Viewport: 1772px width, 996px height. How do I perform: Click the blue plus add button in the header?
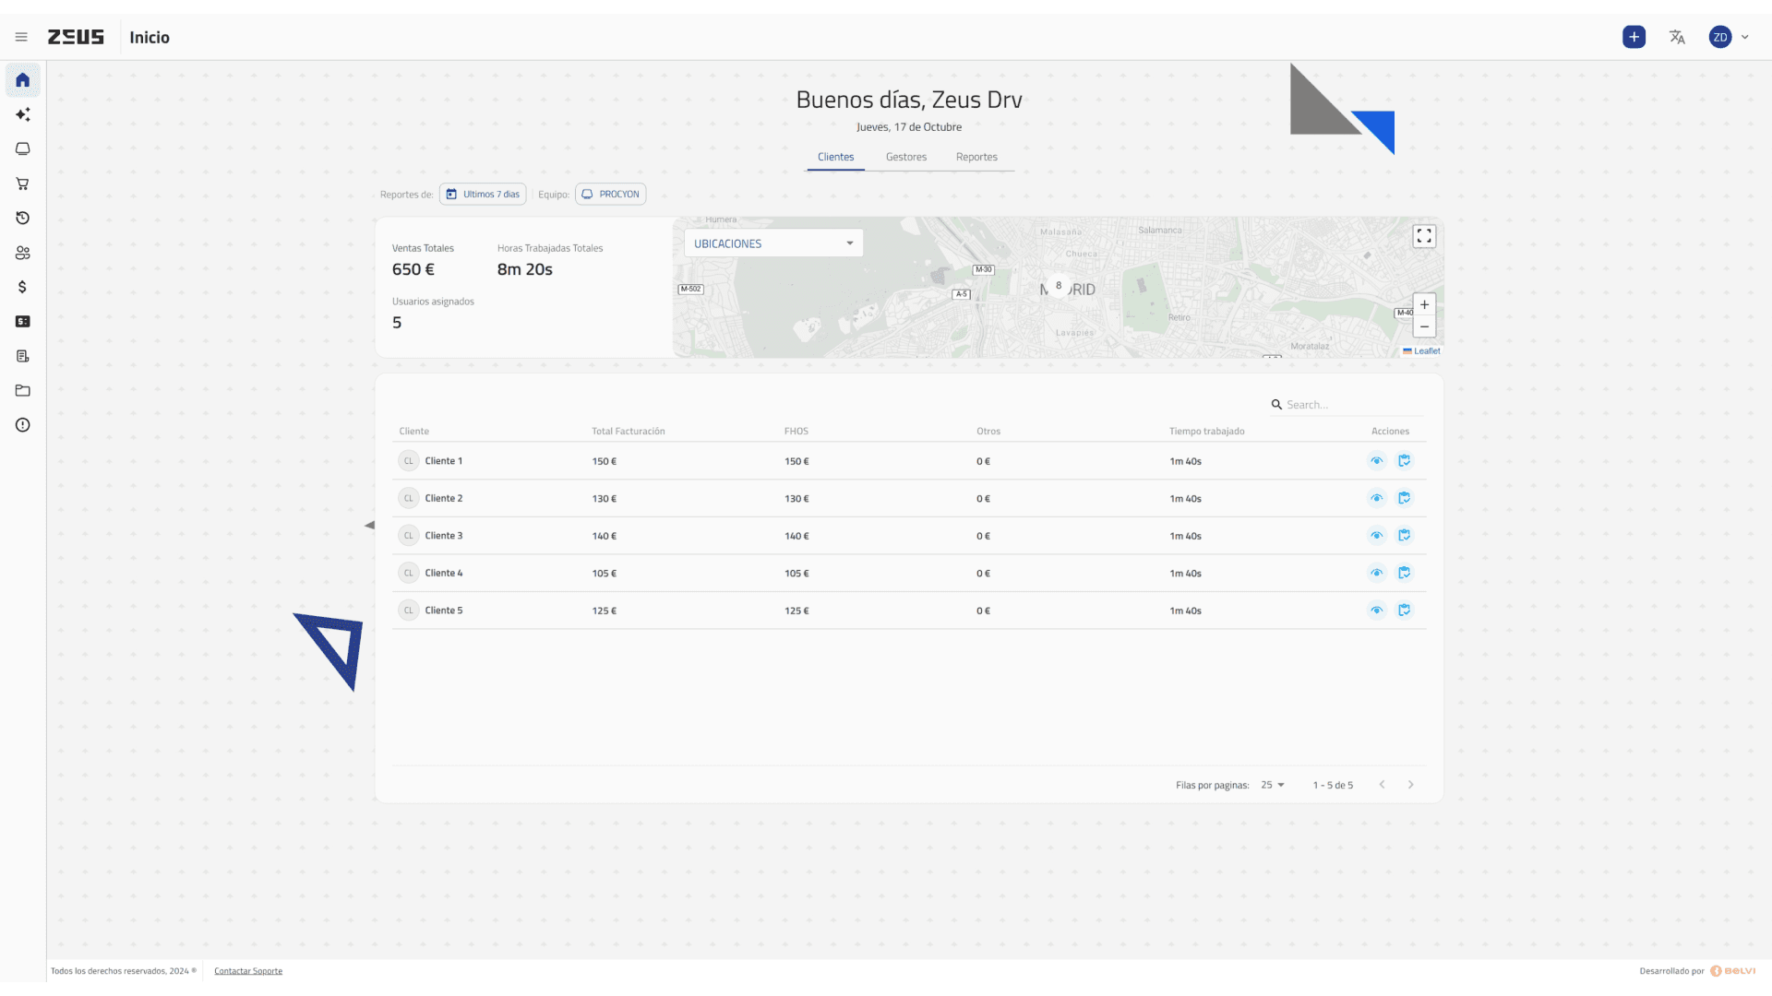(x=1634, y=37)
